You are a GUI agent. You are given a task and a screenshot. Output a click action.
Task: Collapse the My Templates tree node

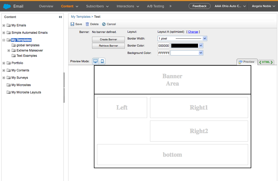click(x=4, y=40)
